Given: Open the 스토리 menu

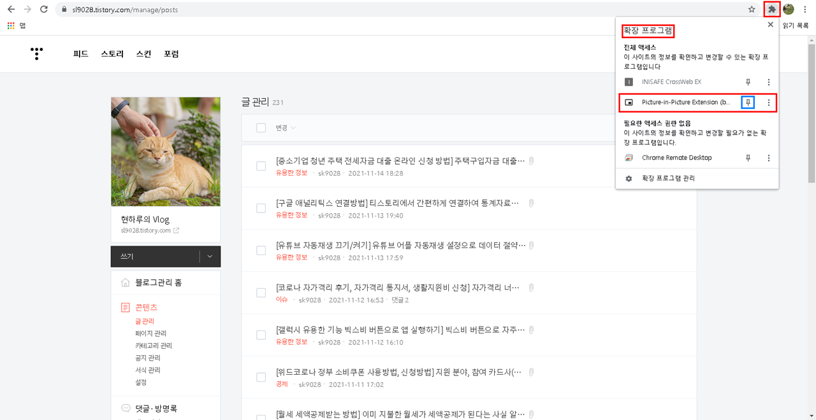Looking at the screenshot, I should pyautogui.click(x=112, y=54).
